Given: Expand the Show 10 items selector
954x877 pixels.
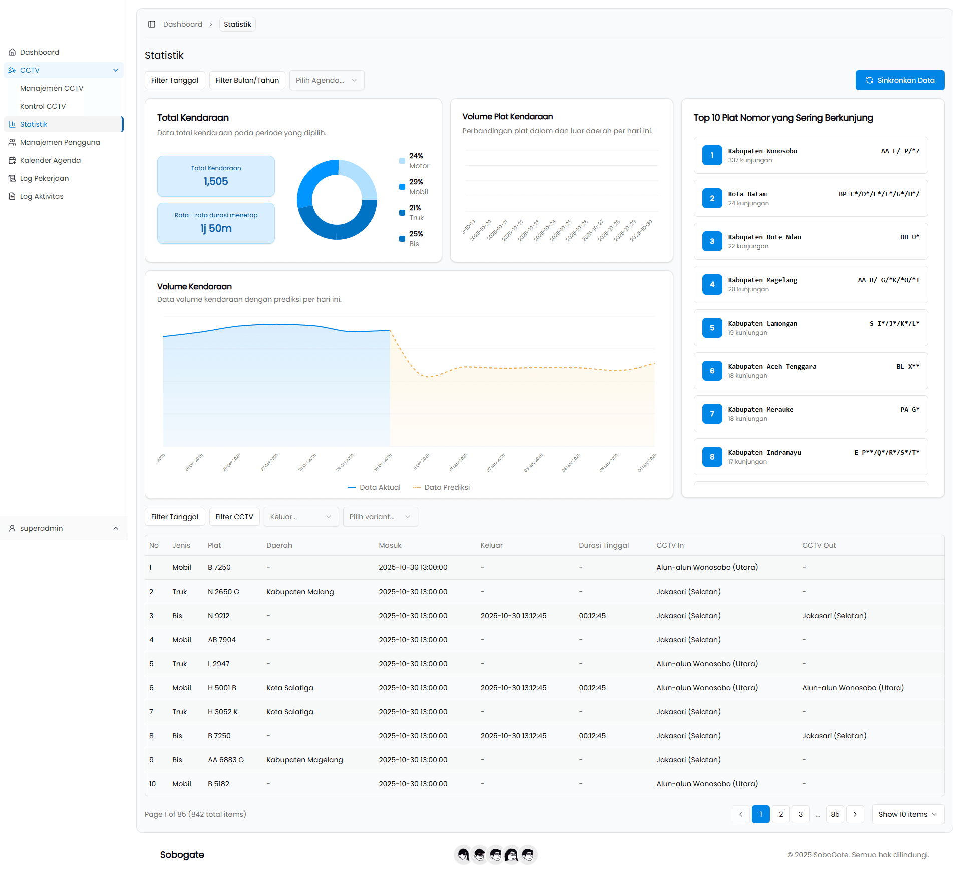Looking at the screenshot, I should [x=907, y=814].
